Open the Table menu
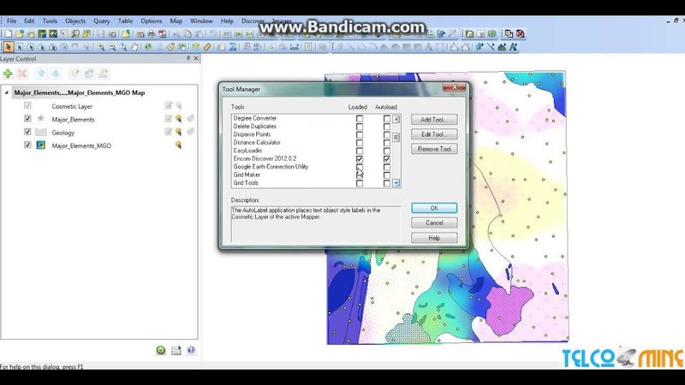The image size is (685, 385). click(x=125, y=21)
